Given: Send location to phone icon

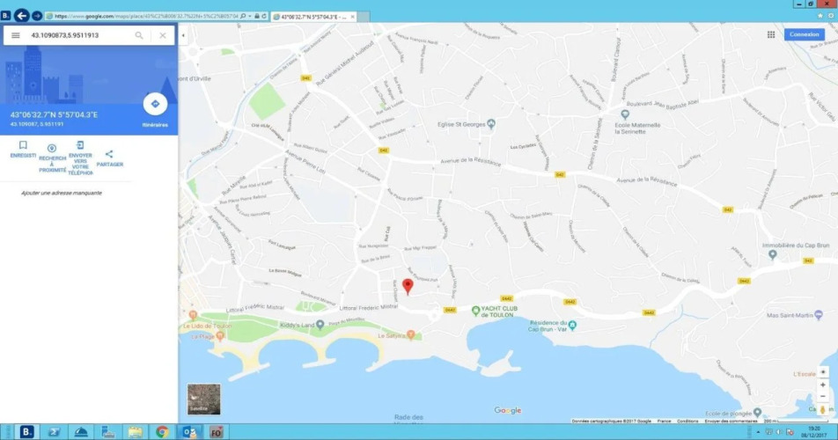Looking at the screenshot, I should coord(80,146).
